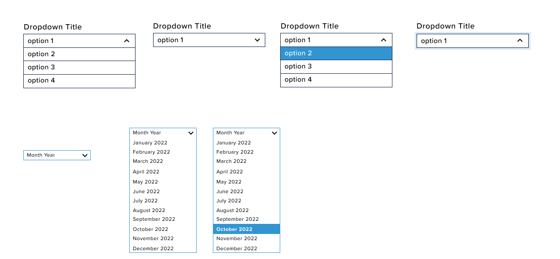Choose option 4 in the first open dropdown
Image resolution: width=560 pixels, height=259 pixels.
pos(79,81)
